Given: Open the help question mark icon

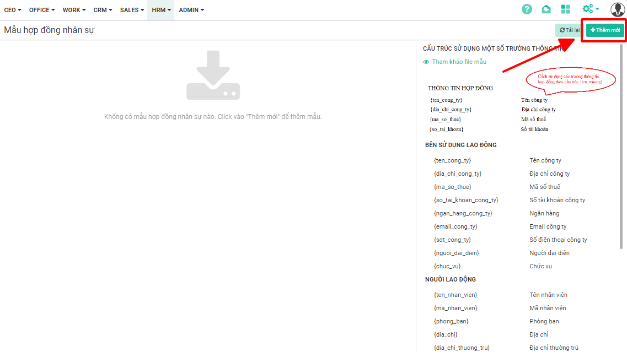Looking at the screenshot, I should click(527, 9).
